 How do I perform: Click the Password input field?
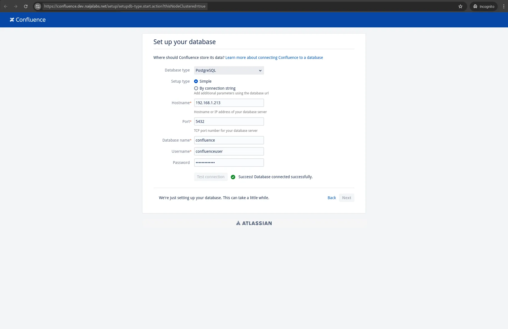(x=229, y=163)
